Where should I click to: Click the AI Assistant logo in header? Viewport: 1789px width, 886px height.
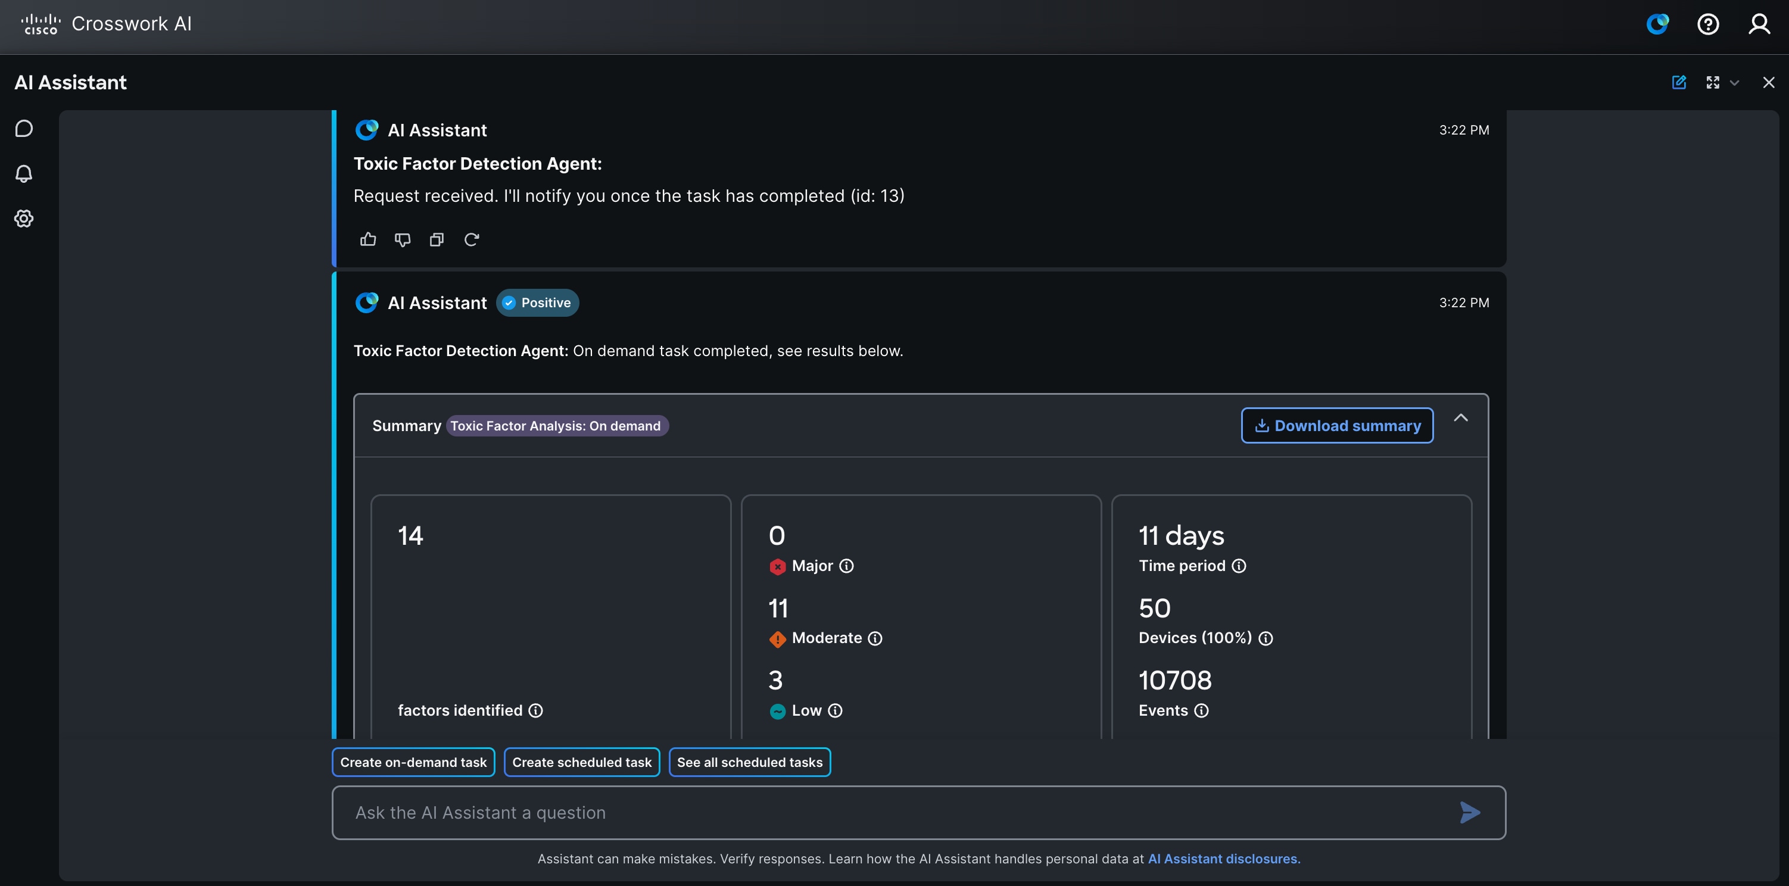[x=1658, y=24]
